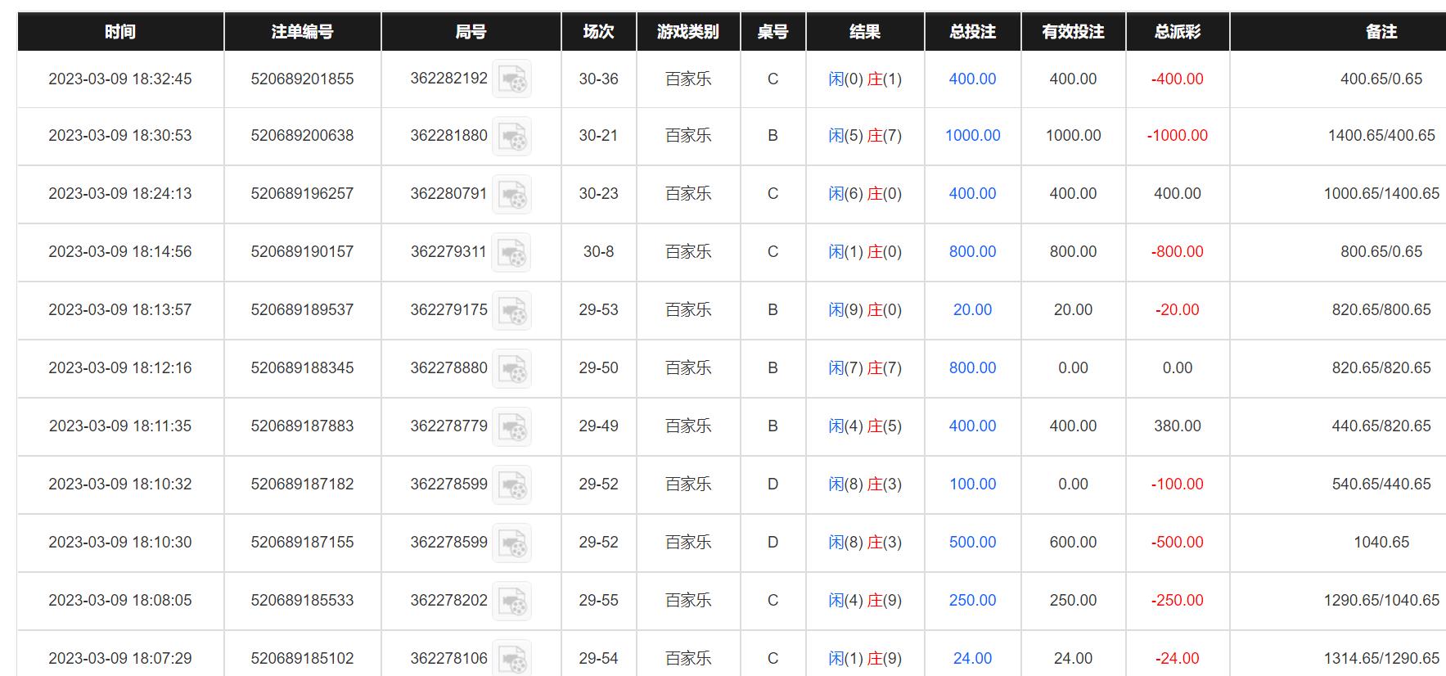Viewport: 1446px width, 676px height.
Task: Click the 注单编号 column header
Action: pyautogui.click(x=302, y=32)
